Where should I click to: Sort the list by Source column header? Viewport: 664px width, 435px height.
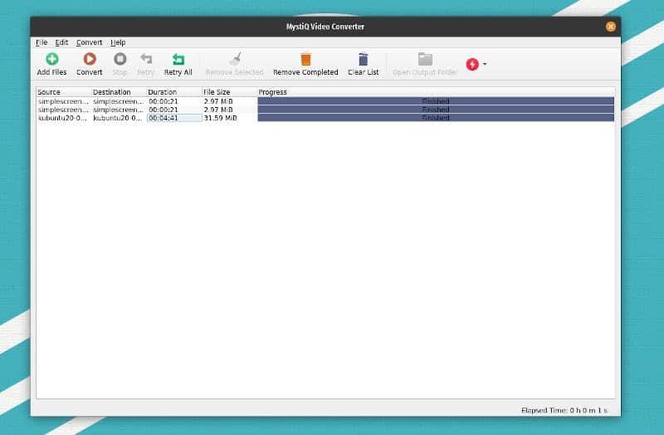coord(49,92)
